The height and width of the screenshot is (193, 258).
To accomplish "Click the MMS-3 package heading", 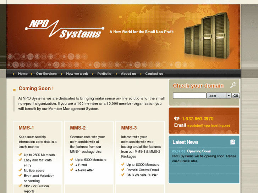I will 129,128.
